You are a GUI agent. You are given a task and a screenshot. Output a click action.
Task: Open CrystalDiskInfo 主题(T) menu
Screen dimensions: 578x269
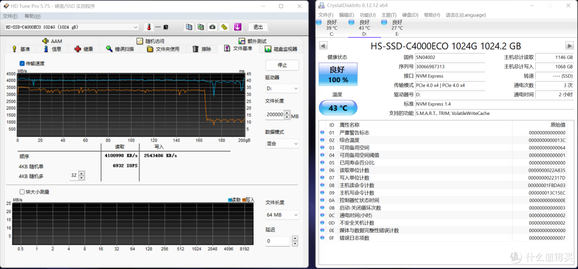tap(389, 15)
